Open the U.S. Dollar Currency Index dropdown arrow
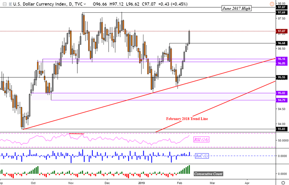The width and height of the screenshot is (289, 185). pyautogui.click(x=85, y=4)
